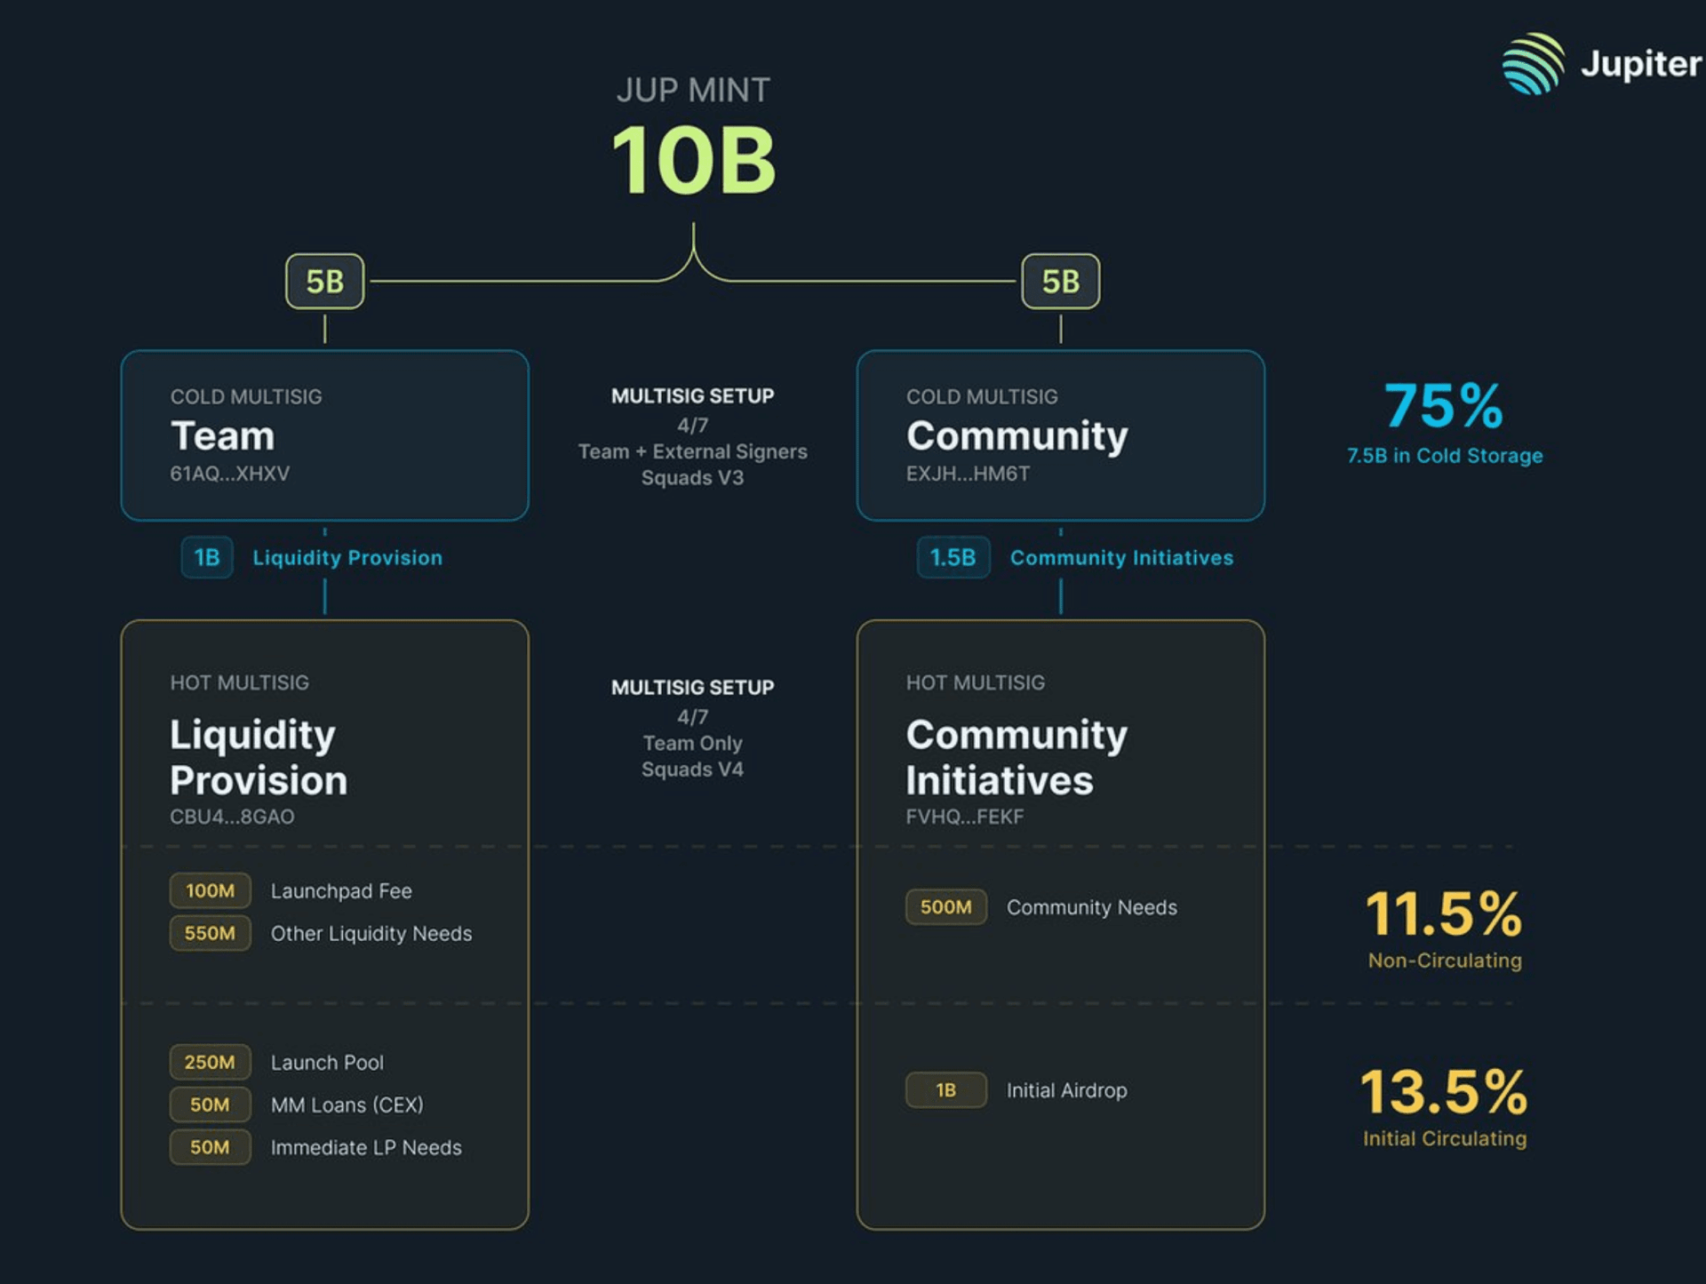
Task: Click the 10B total mint figure
Action: (694, 160)
